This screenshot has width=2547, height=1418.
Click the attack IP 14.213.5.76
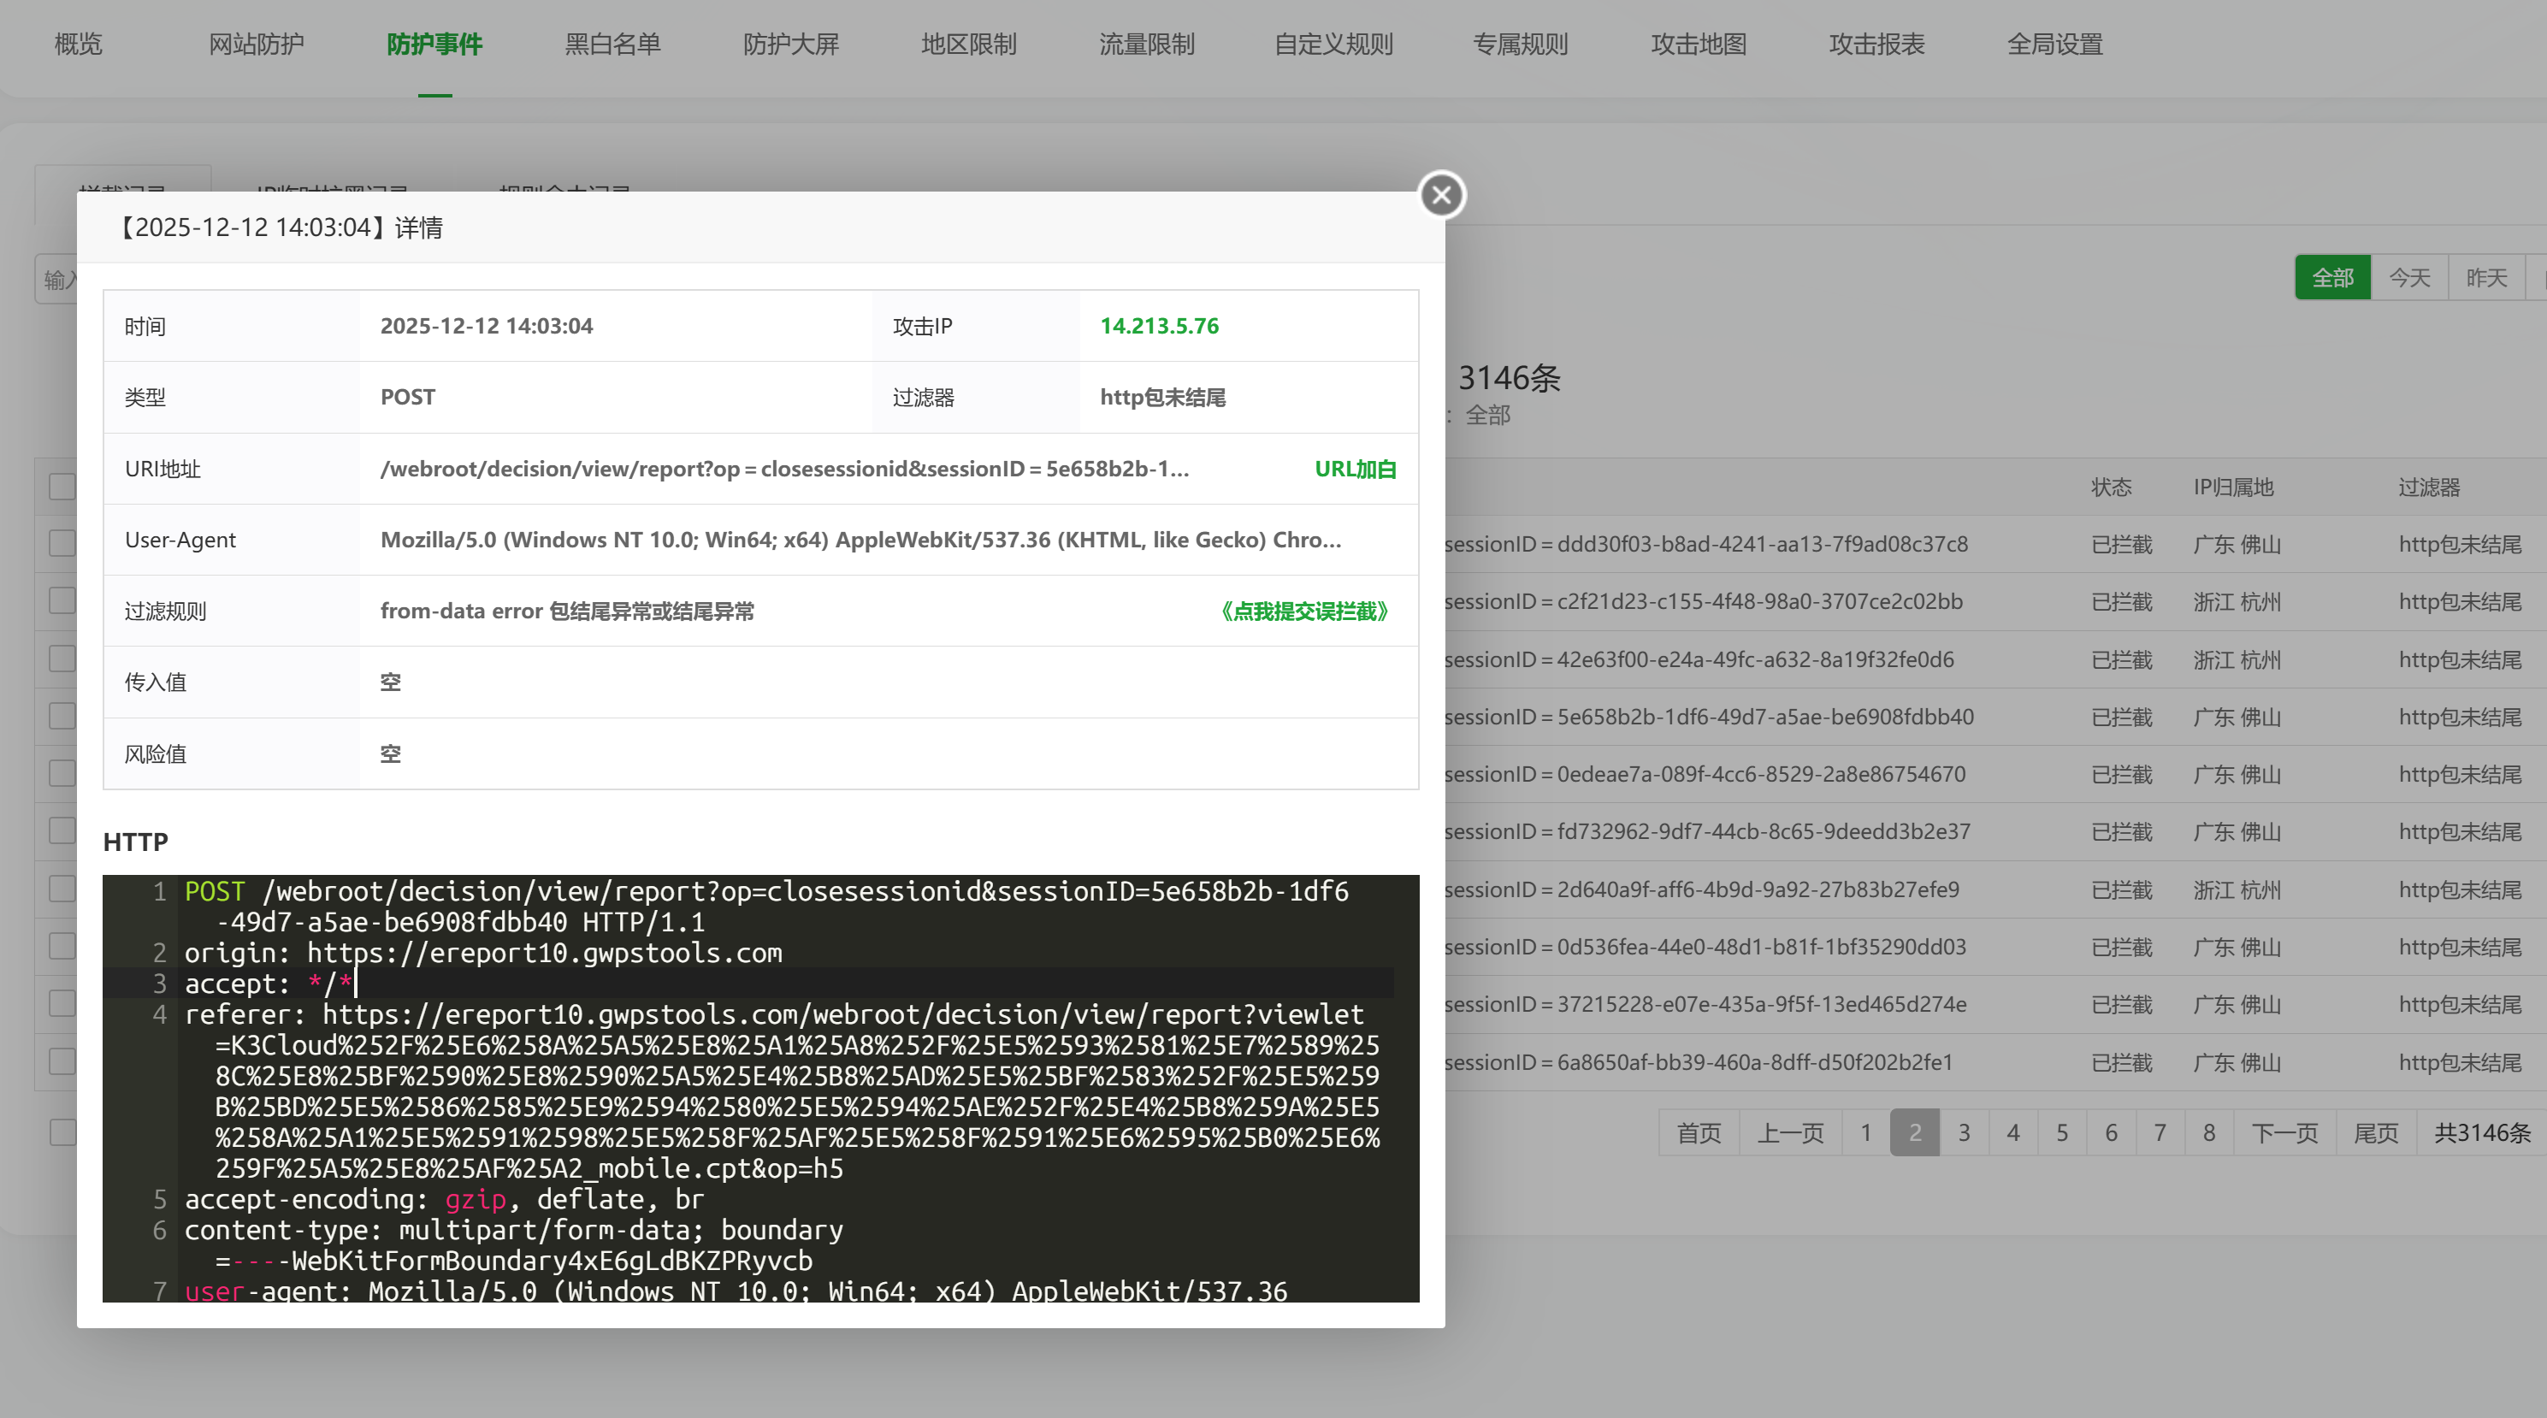coord(1159,327)
